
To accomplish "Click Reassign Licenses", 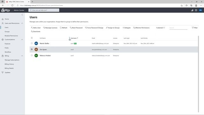I will tap(50, 28).
